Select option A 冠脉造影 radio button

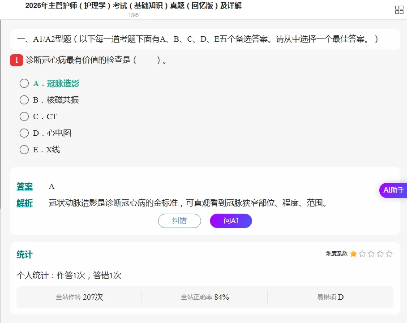coord(24,83)
